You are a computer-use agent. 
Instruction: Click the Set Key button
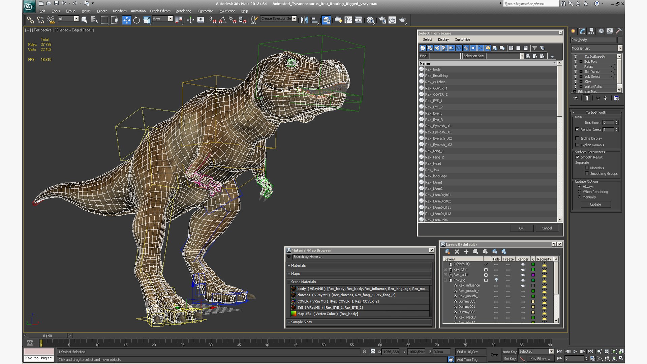pyautogui.click(x=510, y=359)
